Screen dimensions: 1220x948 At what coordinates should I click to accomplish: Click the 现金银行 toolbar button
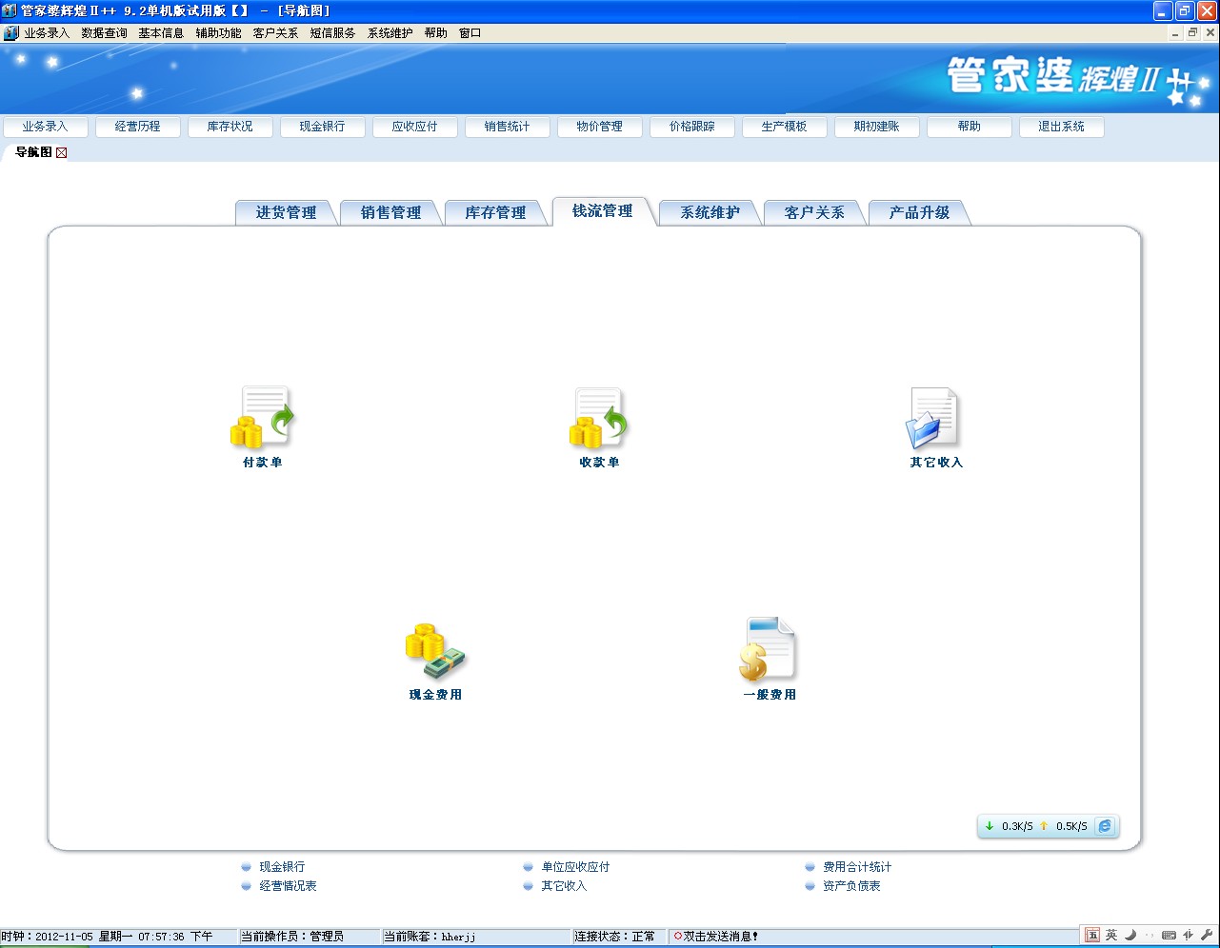[x=322, y=126]
